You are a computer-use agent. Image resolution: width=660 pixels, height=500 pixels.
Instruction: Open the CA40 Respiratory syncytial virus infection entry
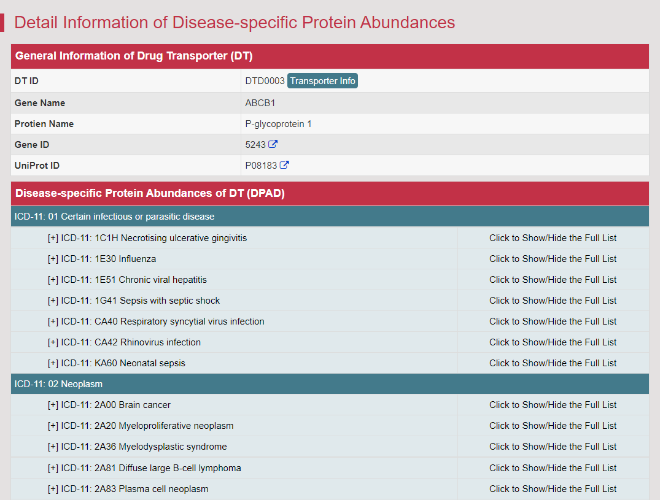[x=156, y=321]
